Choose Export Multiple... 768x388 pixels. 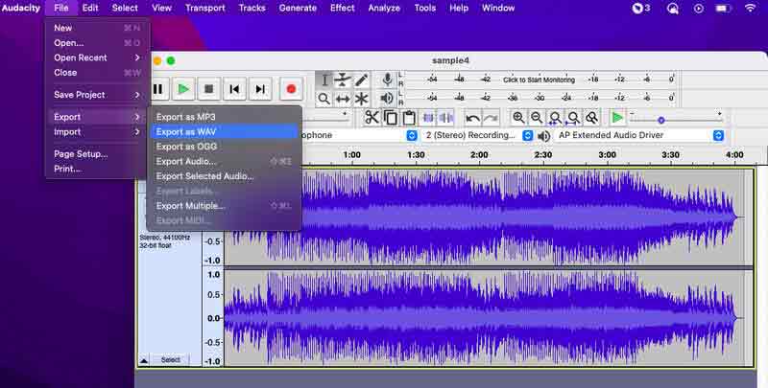(x=224, y=206)
